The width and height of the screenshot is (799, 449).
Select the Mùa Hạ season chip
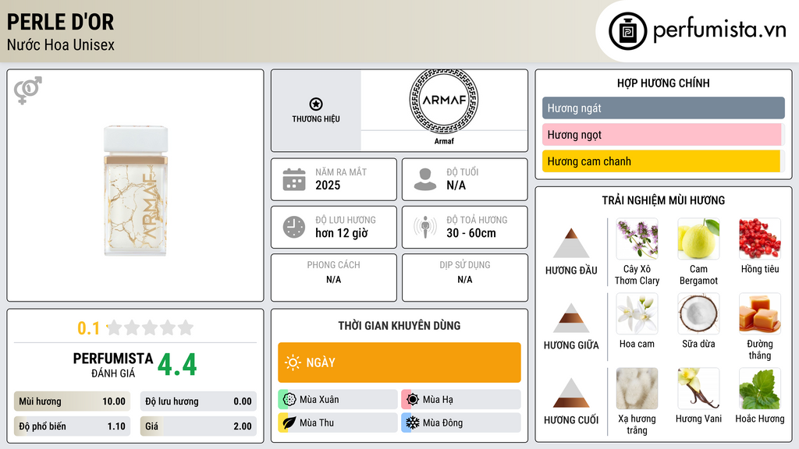pos(460,400)
